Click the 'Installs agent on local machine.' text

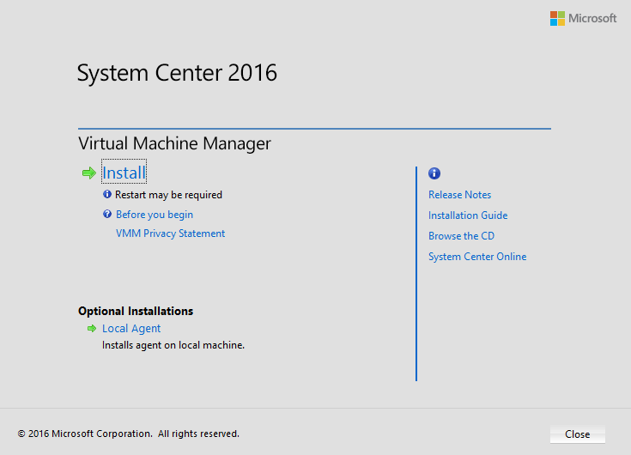173,345
